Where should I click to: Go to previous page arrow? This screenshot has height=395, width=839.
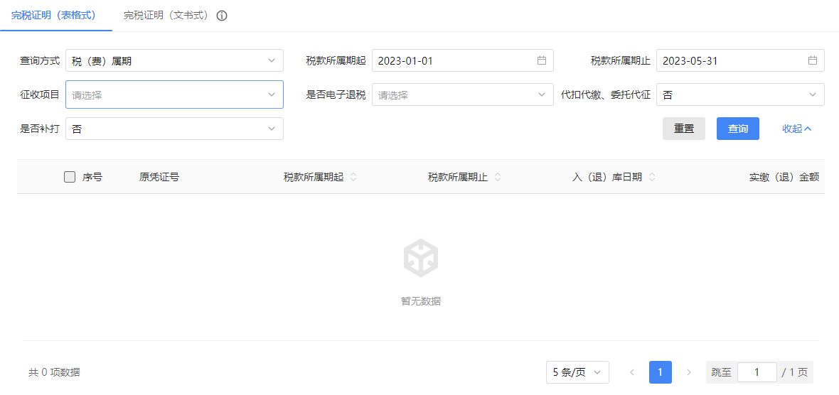pyautogui.click(x=632, y=372)
